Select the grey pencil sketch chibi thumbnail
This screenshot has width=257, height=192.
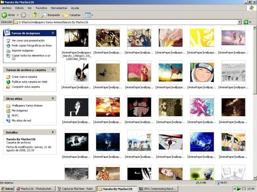[x=233, y=72]
